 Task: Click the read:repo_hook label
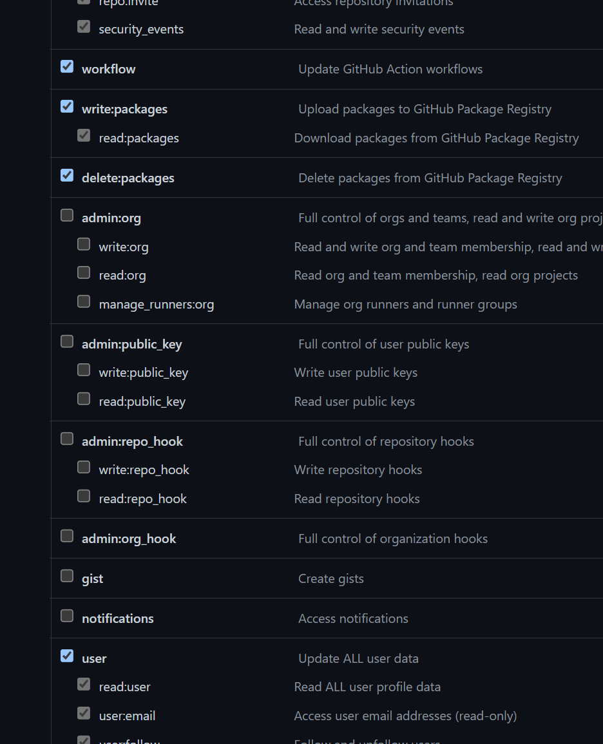pos(143,499)
